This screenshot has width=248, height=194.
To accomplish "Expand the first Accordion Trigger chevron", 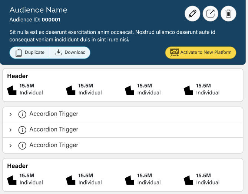I will coord(10,114).
